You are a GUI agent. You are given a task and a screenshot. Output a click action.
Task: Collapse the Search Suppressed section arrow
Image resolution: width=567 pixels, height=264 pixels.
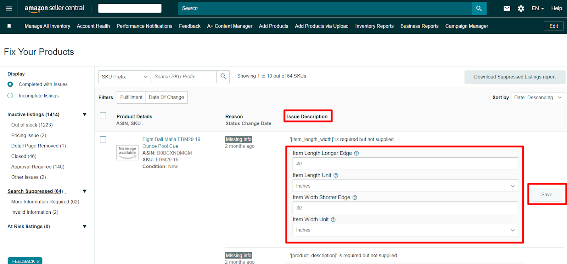[x=84, y=191]
